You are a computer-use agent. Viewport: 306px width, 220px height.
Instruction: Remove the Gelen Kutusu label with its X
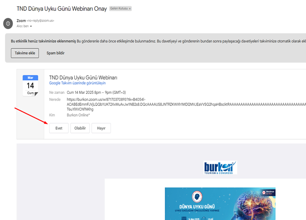(x=130, y=9)
